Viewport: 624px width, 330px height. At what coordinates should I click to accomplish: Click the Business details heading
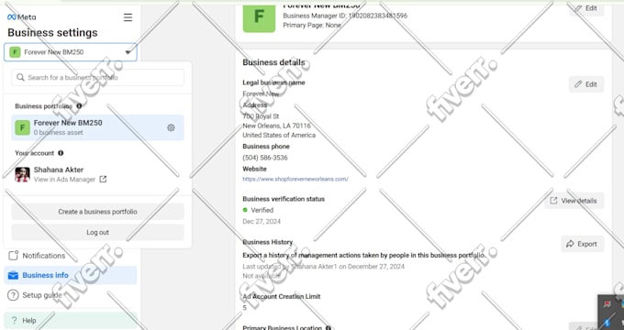pyautogui.click(x=273, y=62)
